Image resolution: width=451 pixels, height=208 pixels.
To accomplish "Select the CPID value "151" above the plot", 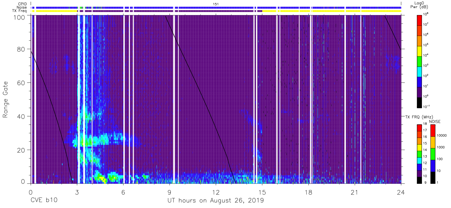I will click(x=216, y=4).
